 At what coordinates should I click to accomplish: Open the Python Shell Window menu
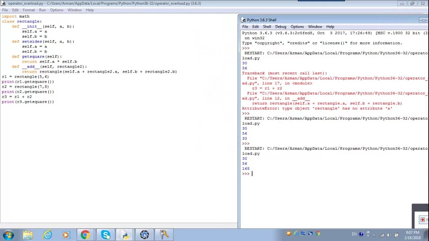[315, 27]
